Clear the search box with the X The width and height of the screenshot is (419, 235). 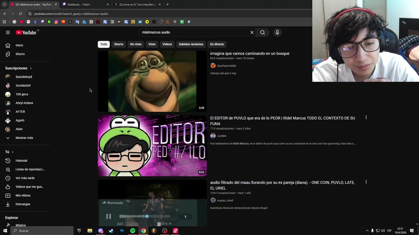(x=252, y=32)
